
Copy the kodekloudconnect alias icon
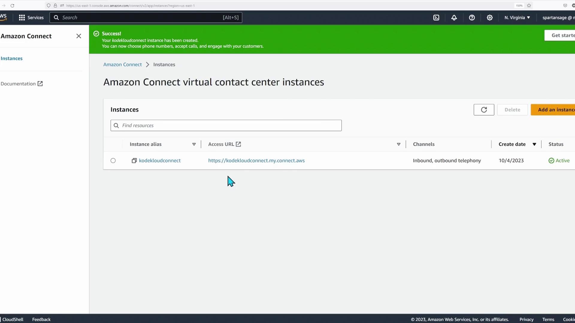pos(134,161)
